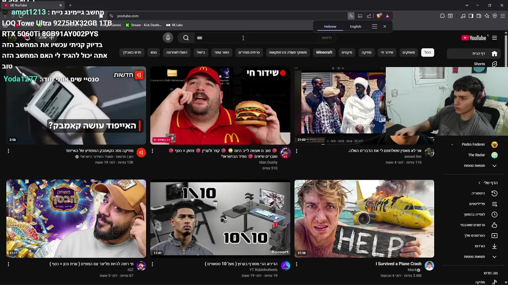Close the translate popup

coord(385,27)
